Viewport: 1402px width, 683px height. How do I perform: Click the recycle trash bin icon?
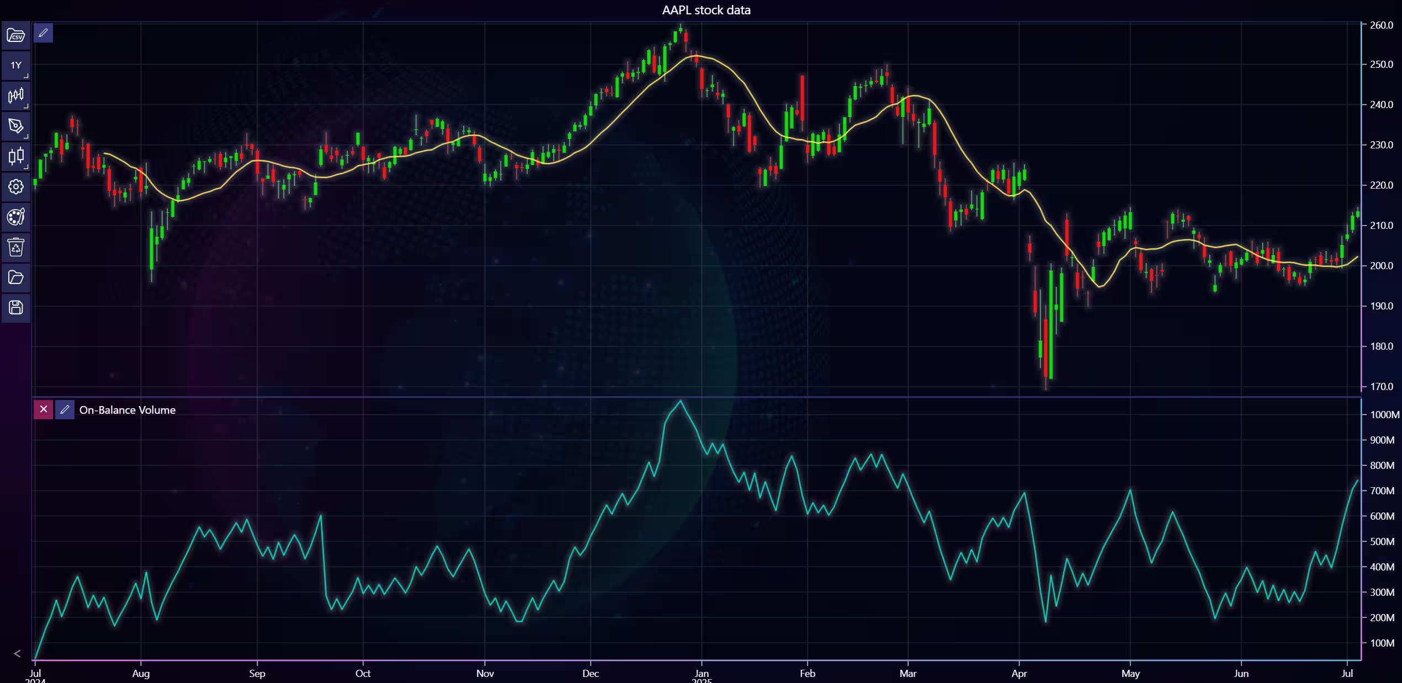tap(16, 247)
